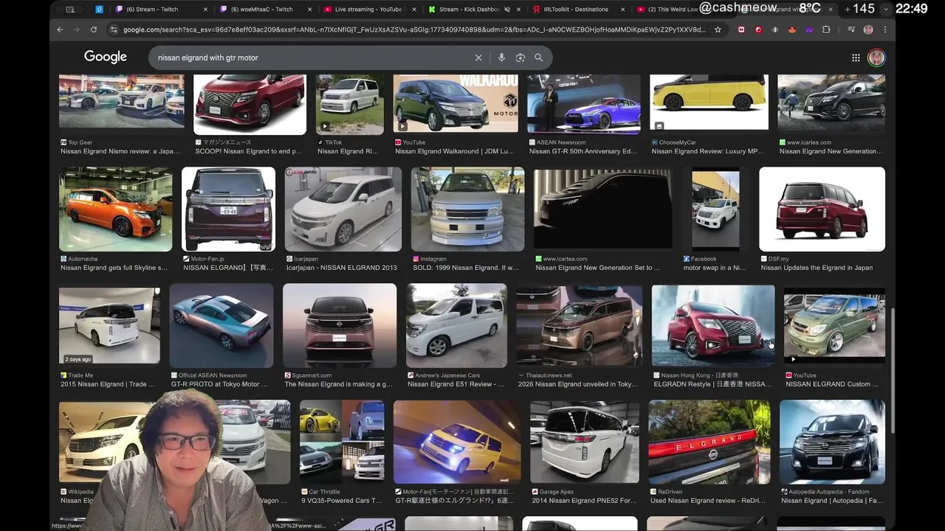Click 'SOLD: 1999 Nissan Elgrand' caption text
This screenshot has height=531, width=945.
click(466, 268)
